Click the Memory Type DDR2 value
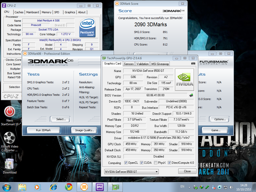256x192 pixels. 135,126
